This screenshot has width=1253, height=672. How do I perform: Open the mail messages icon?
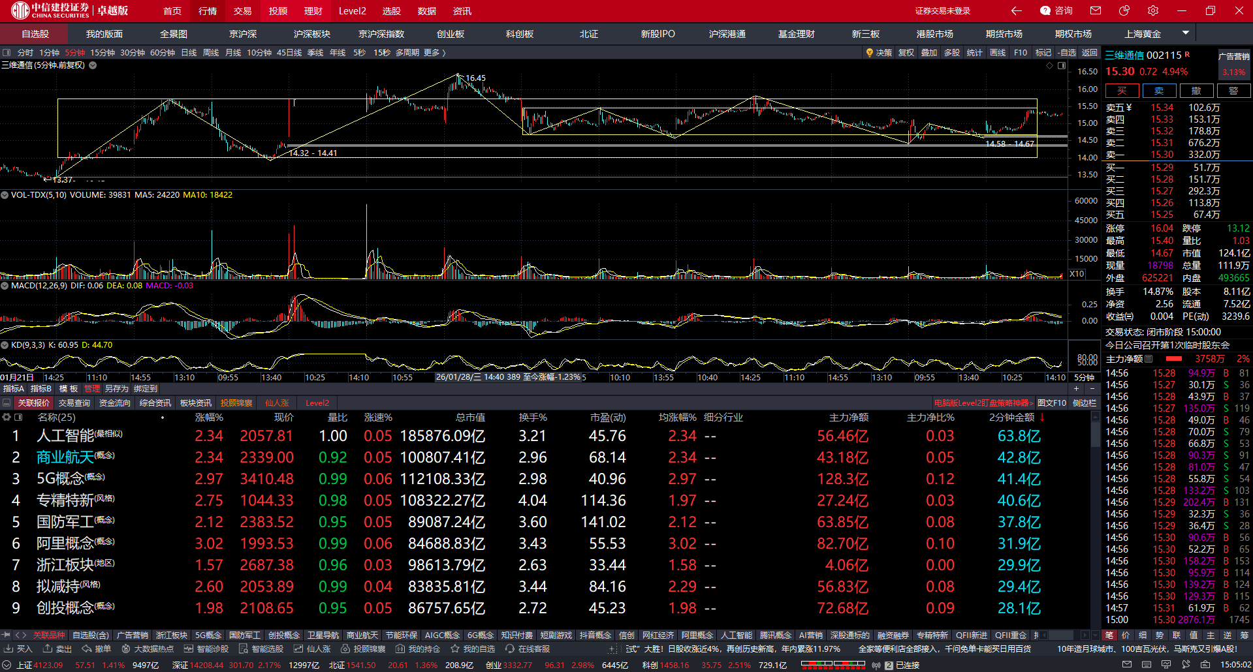[1096, 10]
